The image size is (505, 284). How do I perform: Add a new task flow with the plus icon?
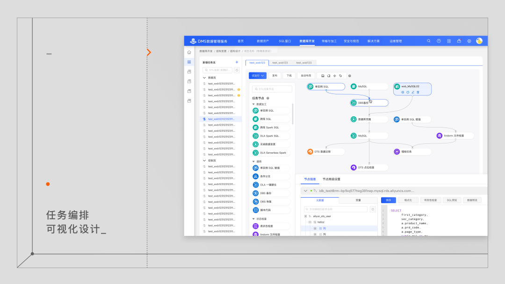pos(237,63)
